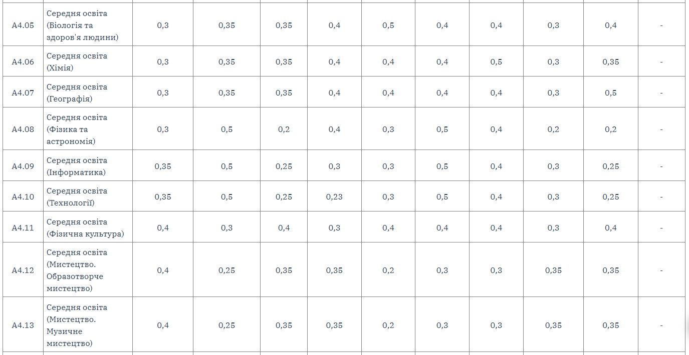The height and width of the screenshot is (355, 689).
Task: Select the Фізична культура specialty cell
Action: click(x=88, y=227)
